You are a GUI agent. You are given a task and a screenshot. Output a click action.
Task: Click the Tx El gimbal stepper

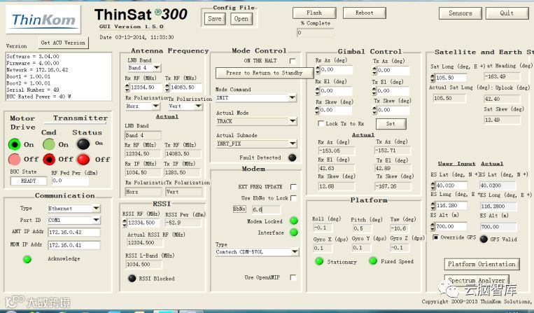pos(374,91)
